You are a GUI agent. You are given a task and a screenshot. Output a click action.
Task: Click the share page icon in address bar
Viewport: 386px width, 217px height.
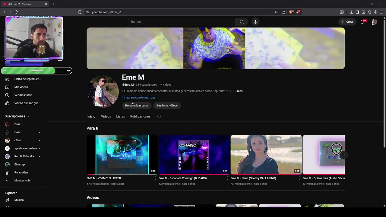[283, 12]
